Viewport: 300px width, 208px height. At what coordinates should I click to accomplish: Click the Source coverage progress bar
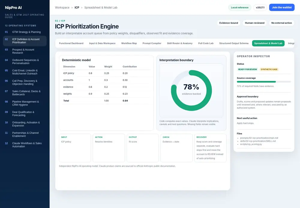coord(264,82)
